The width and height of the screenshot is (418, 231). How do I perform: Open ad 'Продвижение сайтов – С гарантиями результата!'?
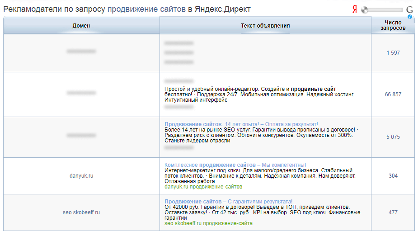coord(228,201)
